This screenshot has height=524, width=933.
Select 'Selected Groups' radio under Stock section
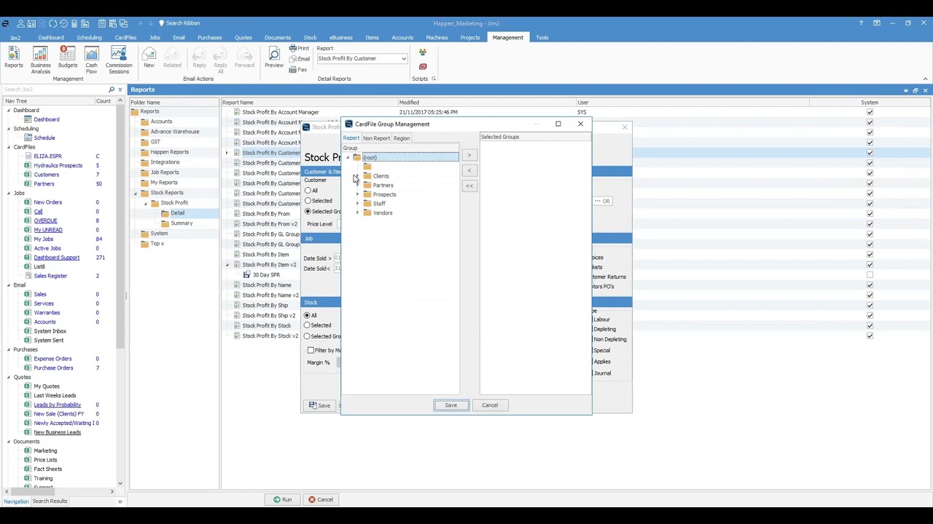pyautogui.click(x=307, y=336)
